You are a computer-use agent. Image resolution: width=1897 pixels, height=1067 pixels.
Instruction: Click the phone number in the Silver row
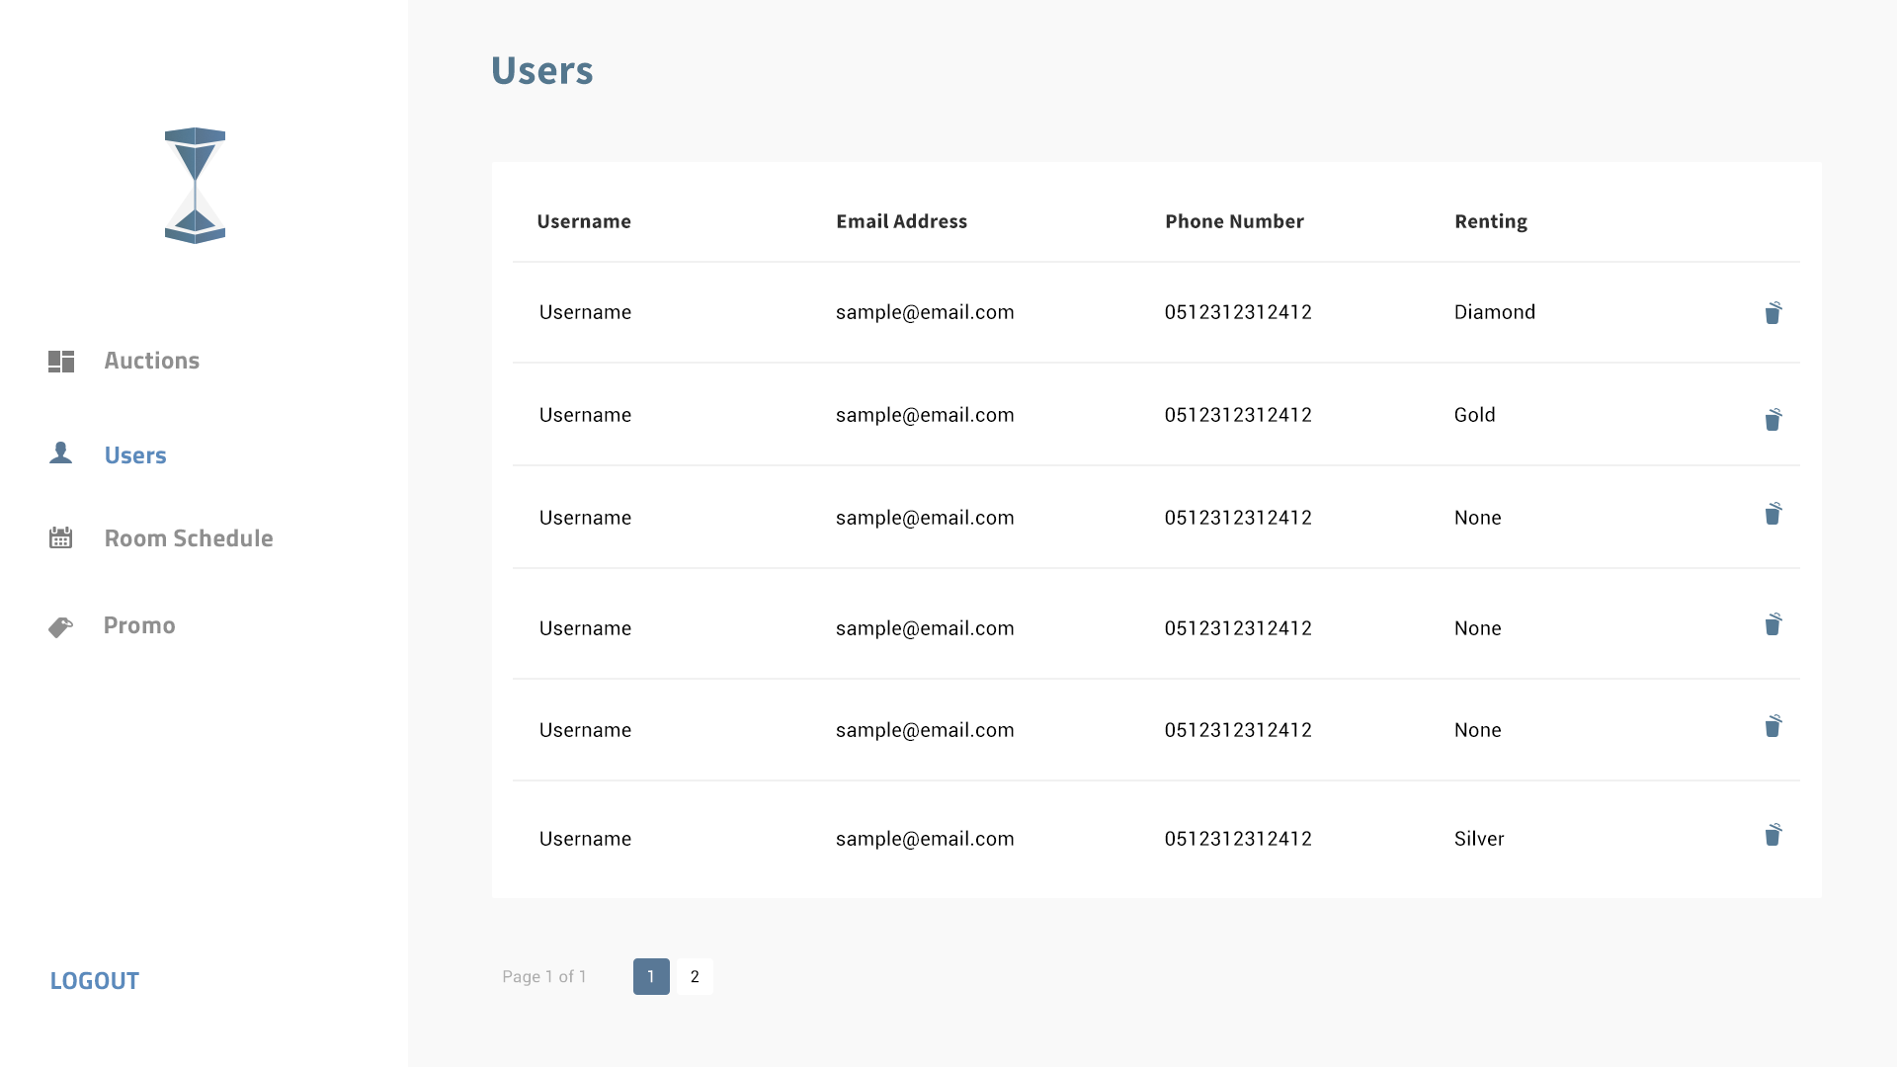point(1238,839)
